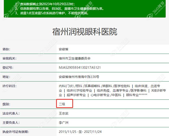Click the value 宿州市卫生健康委员会

pos(75,58)
